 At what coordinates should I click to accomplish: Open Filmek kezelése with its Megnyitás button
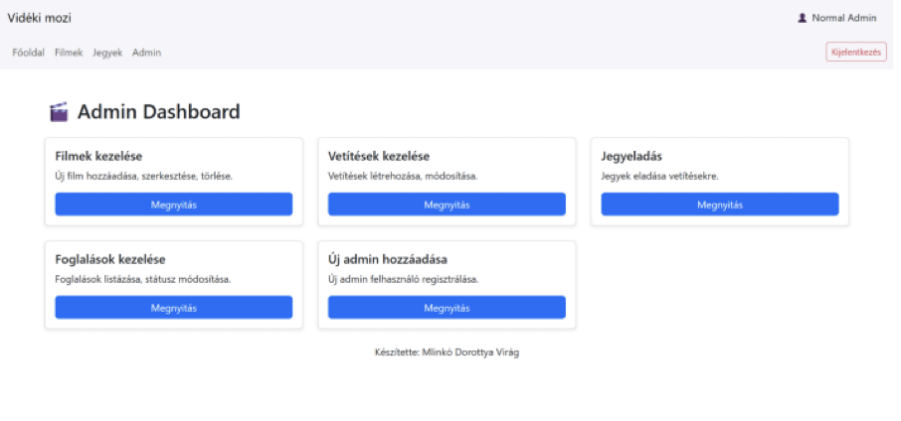[173, 205]
